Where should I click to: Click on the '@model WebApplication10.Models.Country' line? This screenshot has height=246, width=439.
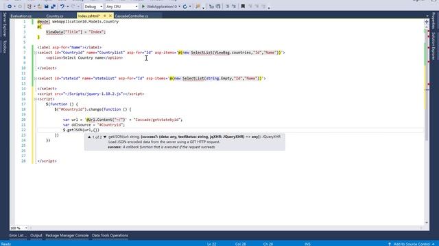[x=78, y=21]
